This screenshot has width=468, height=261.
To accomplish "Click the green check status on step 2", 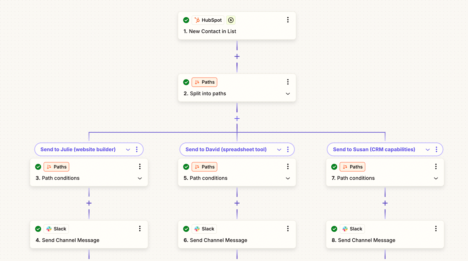I will (x=186, y=82).
